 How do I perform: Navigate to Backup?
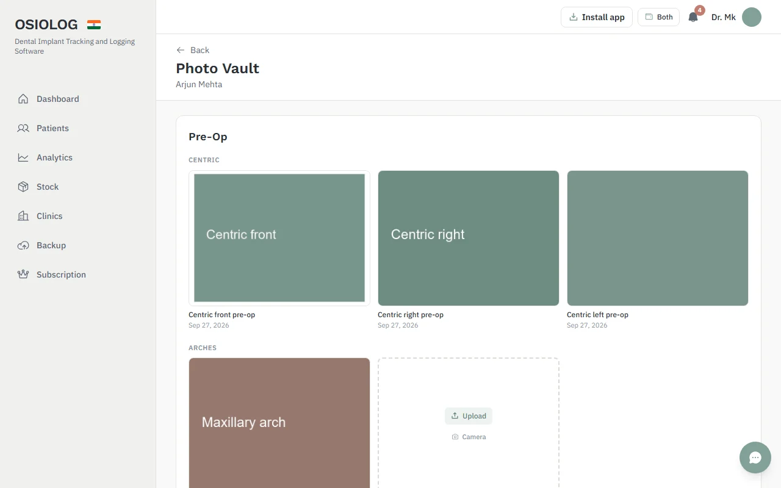77,245
